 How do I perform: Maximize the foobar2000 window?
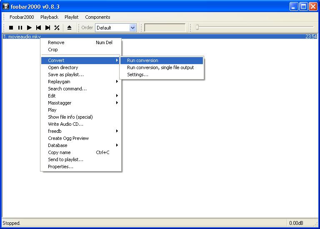pos(303,7)
